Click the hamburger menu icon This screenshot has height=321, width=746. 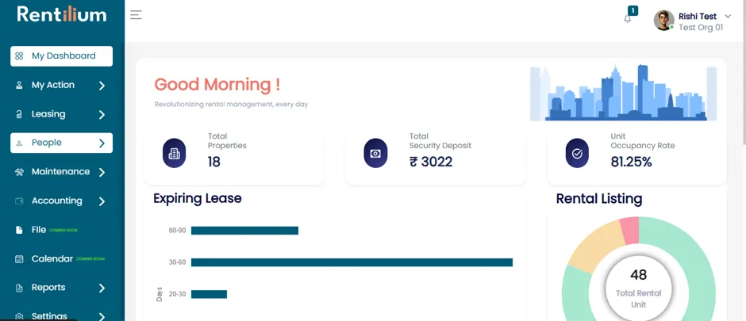[x=136, y=15]
